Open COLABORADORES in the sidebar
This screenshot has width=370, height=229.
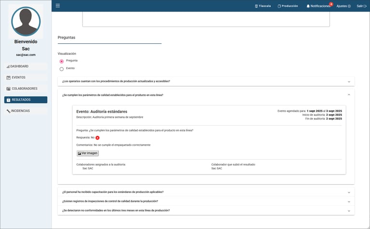(26, 89)
